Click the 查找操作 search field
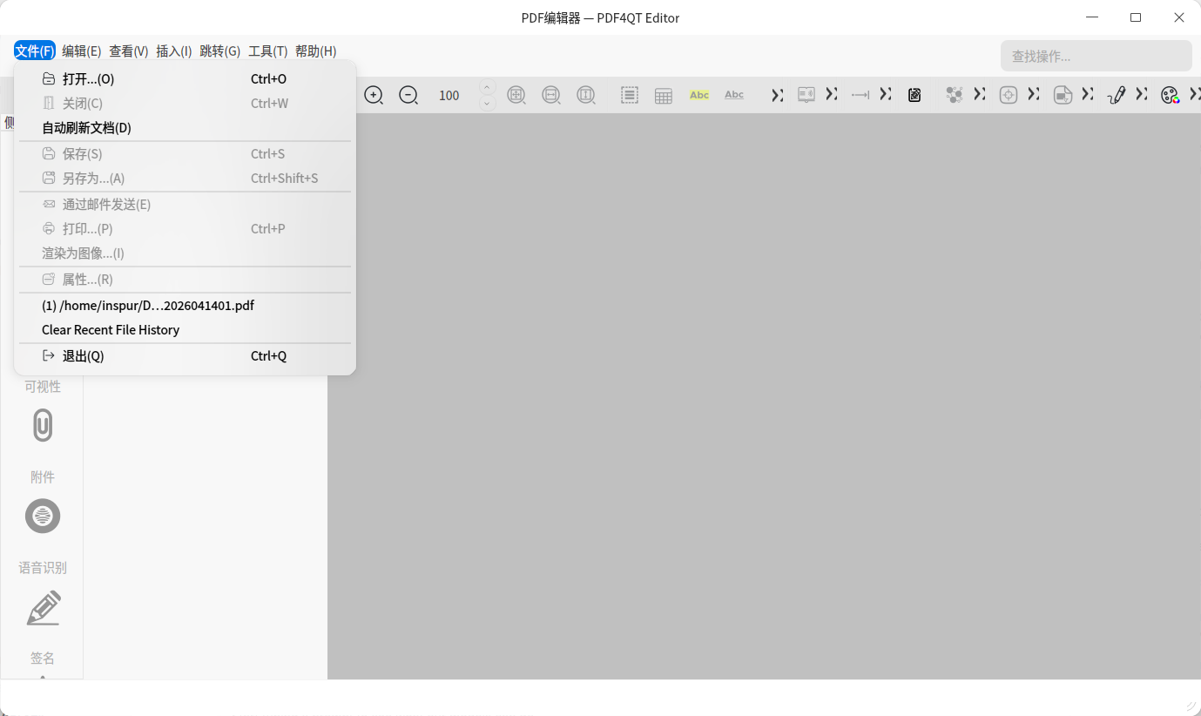The image size is (1201, 716). [x=1096, y=56]
